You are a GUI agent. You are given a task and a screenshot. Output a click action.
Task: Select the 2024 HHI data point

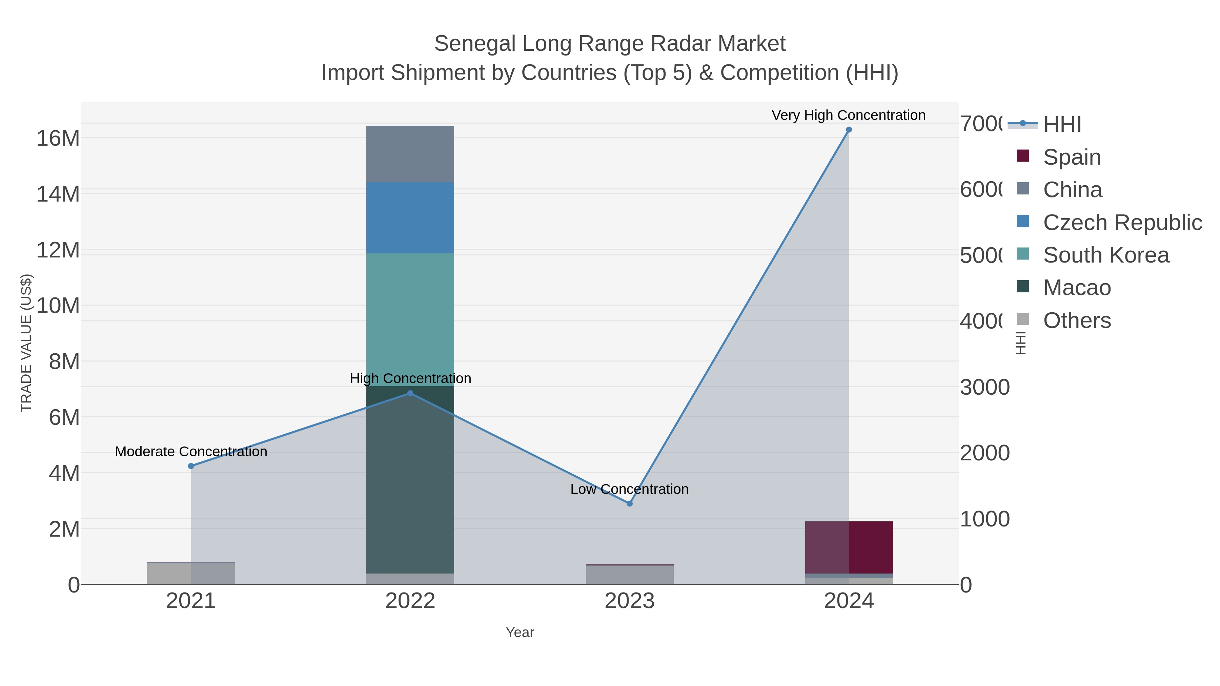849,130
